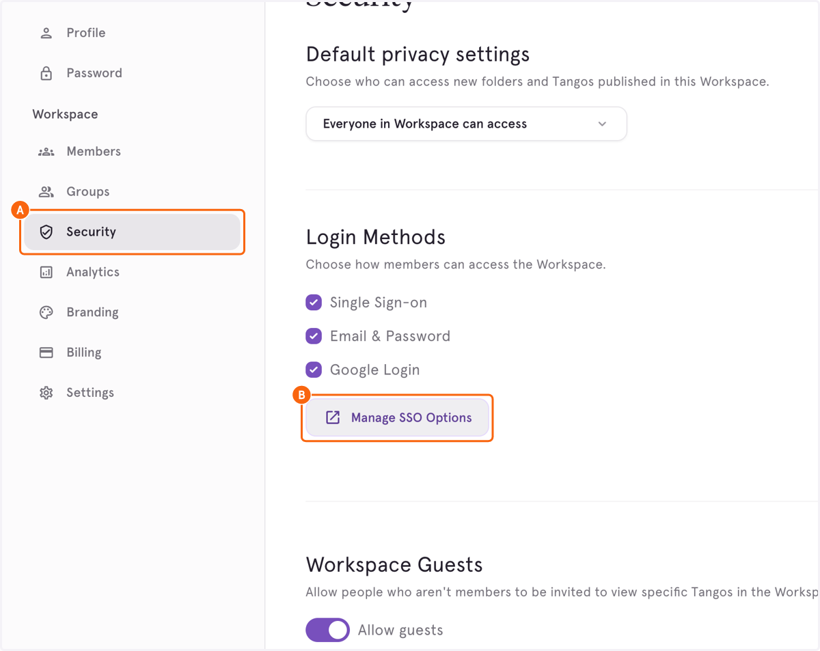Click the external-link icon in Manage SSO Options
The image size is (820, 651).
333,417
